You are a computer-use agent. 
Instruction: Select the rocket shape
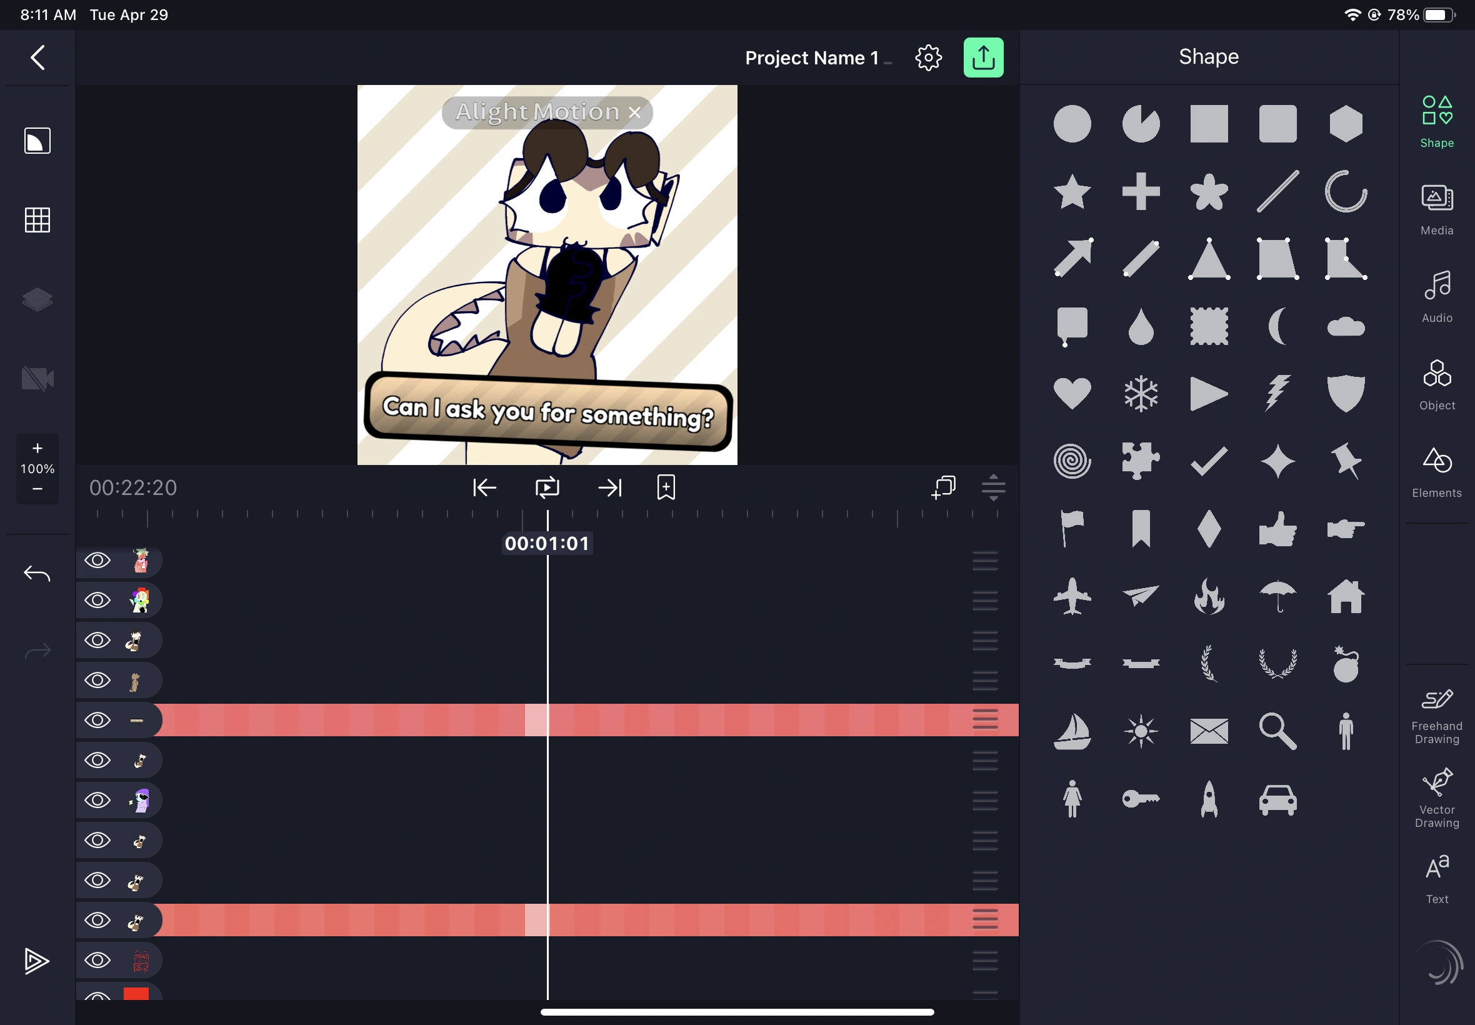[x=1209, y=799]
